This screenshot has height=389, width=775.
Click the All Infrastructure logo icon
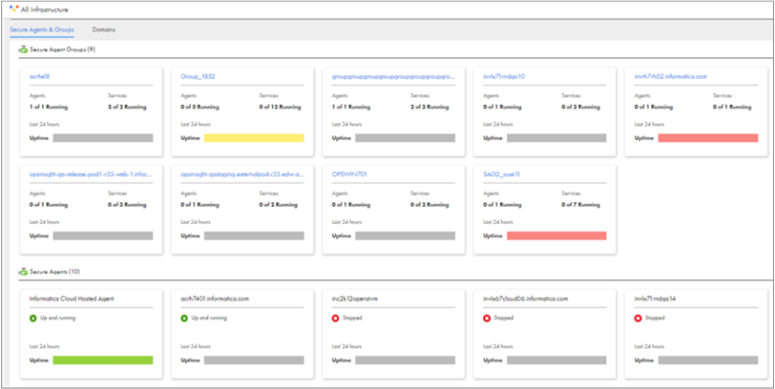13,9
